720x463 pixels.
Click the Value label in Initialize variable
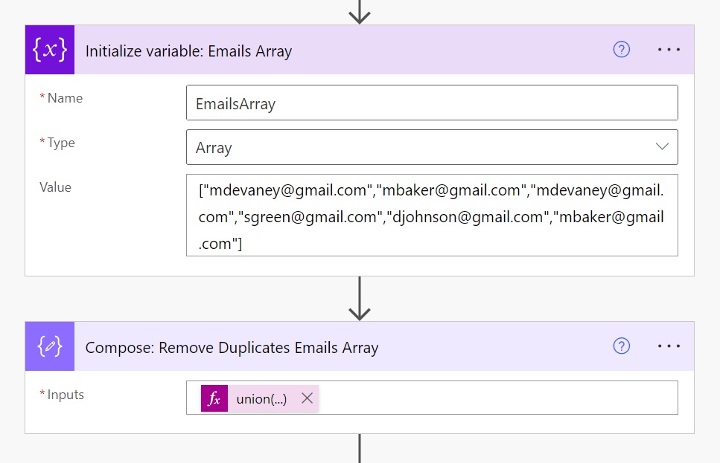point(56,187)
